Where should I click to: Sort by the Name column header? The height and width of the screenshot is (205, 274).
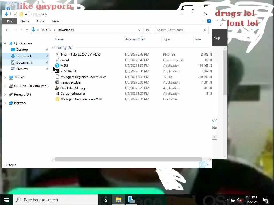tap(59, 39)
